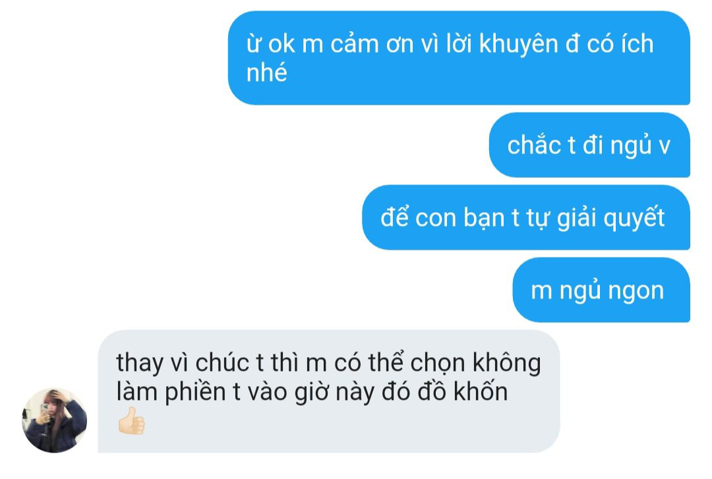Click the word 'khuyên' in the first message

[x=519, y=45]
